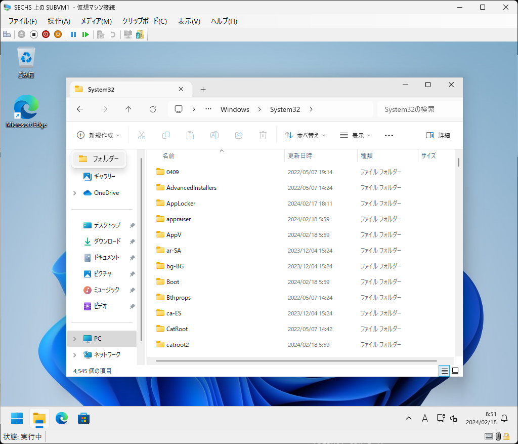Image resolution: width=518 pixels, height=444 pixels.
Task: Open the 表示 view dropdown in Explorer
Action: tap(356, 135)
